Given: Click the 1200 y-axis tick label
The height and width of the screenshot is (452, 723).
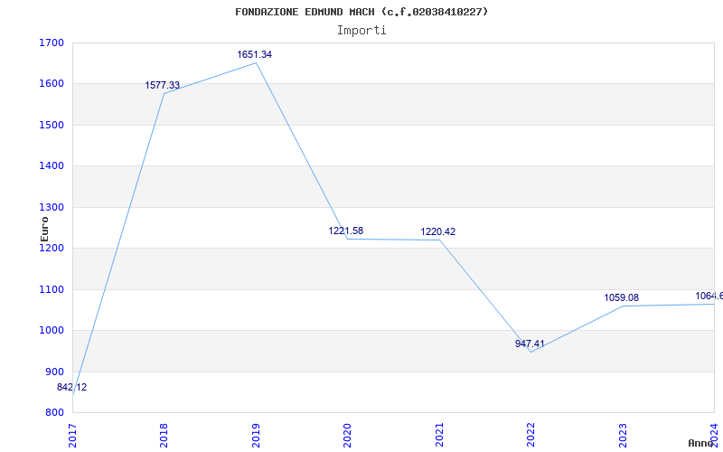Looking at the screenshot, I should point(52,248).
